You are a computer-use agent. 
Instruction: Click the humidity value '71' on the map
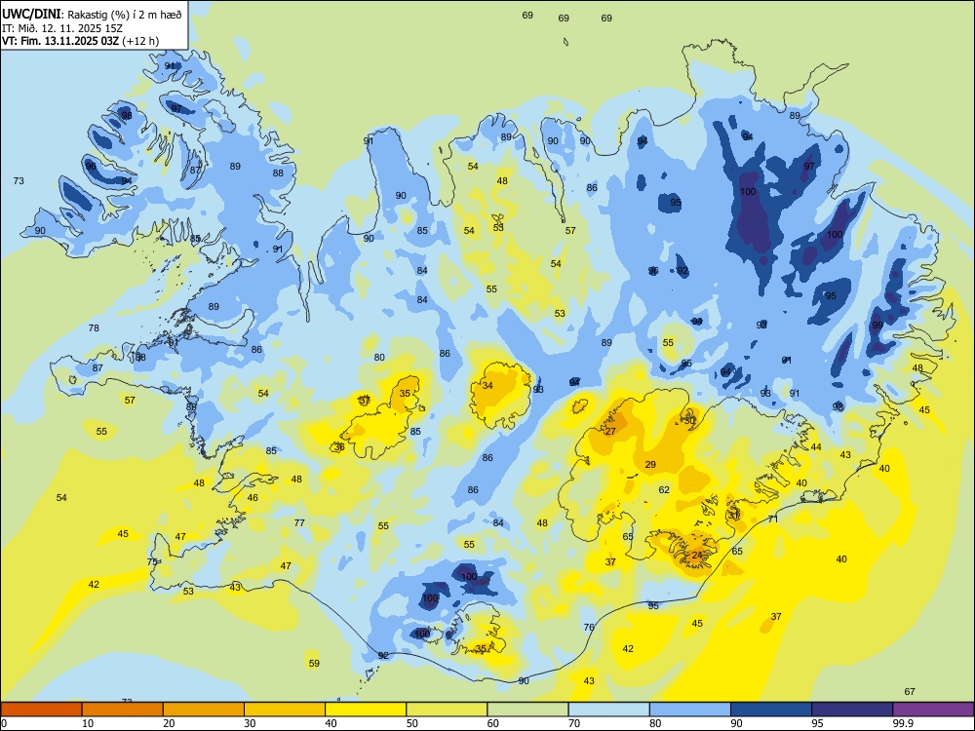tap(773, 519)
